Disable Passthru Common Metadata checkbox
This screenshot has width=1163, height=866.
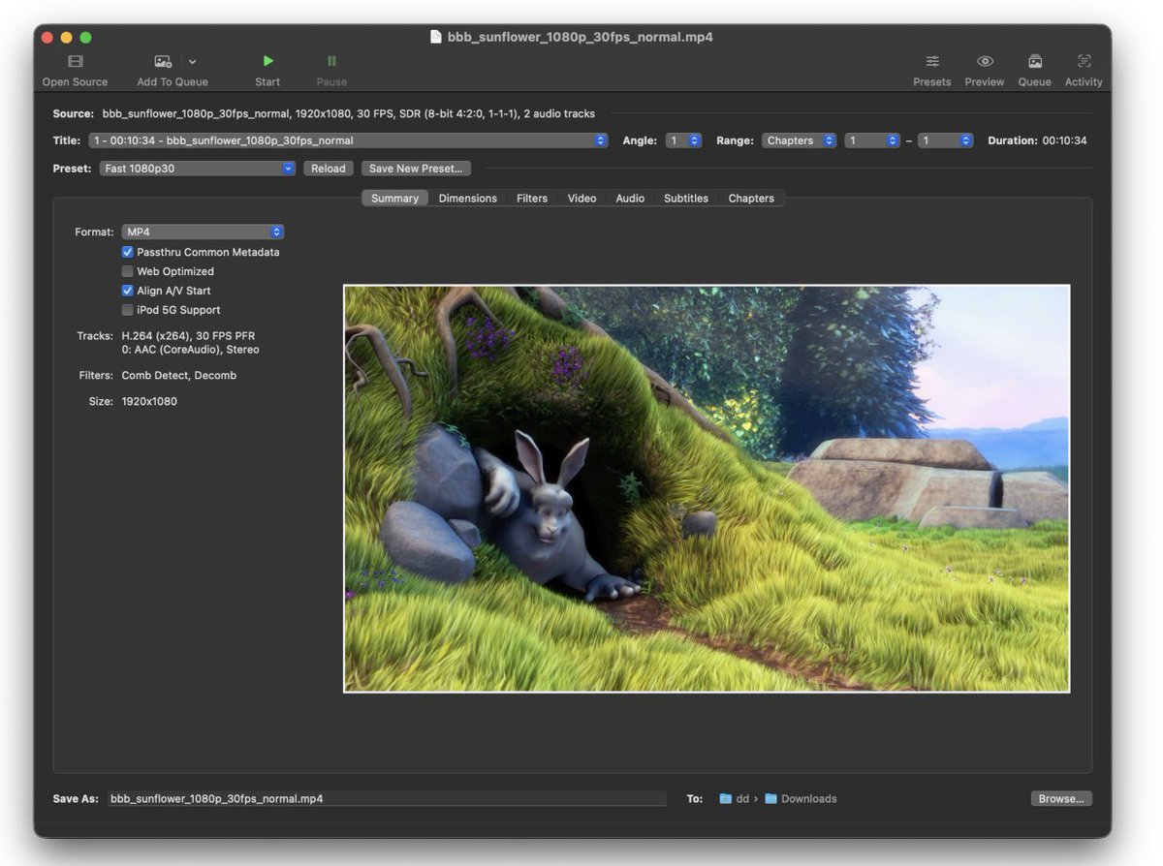click(x=127, y=252)
